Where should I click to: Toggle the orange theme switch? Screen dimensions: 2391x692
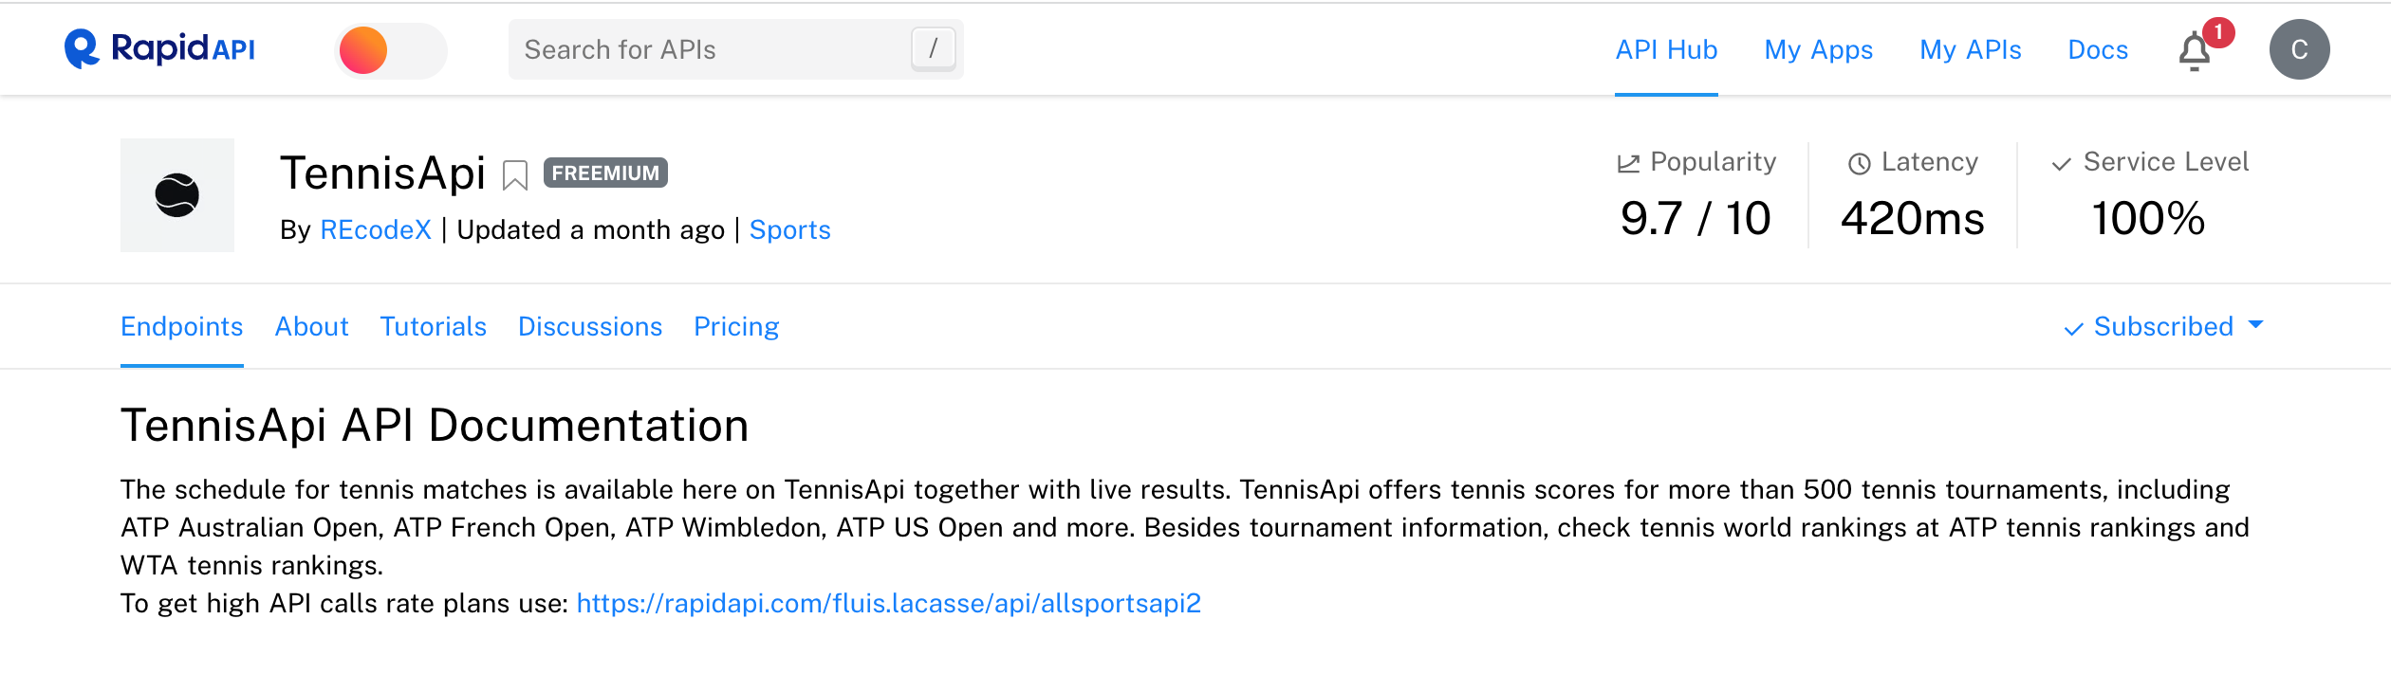coord(390,50)
